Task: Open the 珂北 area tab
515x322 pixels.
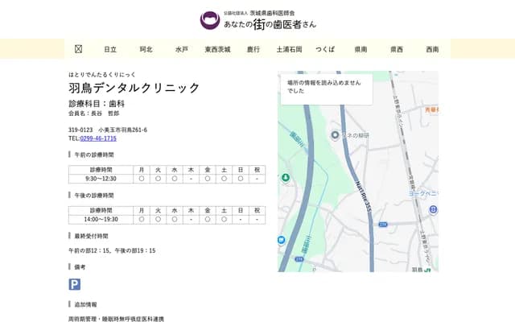Action: pos(146,49)
